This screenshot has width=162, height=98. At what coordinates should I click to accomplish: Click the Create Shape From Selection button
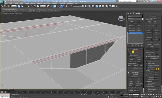(x=135, y=88)
